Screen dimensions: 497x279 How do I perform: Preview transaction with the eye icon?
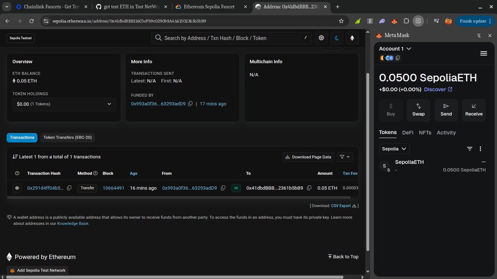17,188
